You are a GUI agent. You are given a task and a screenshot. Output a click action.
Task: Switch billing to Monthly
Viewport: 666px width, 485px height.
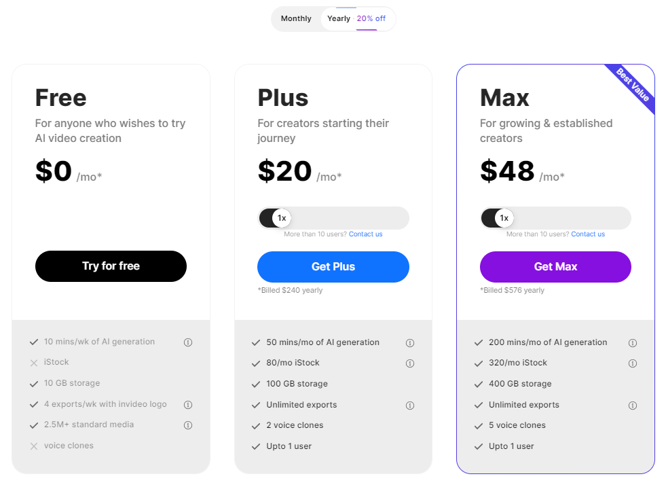click(296, 18)
